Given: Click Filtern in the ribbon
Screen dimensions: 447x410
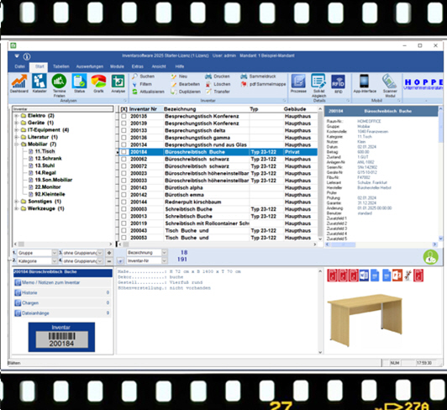Looking at the screenshot, I should [142, 84].
